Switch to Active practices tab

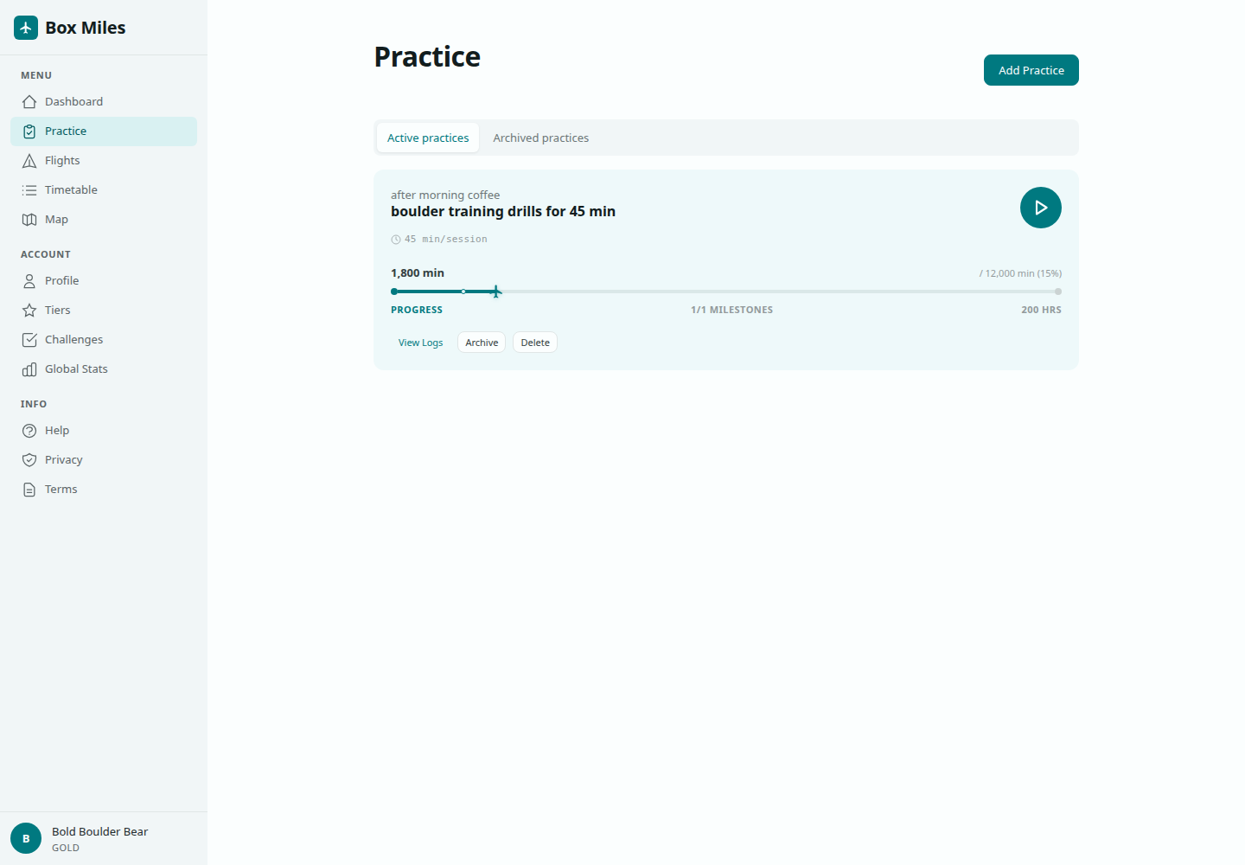(x=428, y=138)
